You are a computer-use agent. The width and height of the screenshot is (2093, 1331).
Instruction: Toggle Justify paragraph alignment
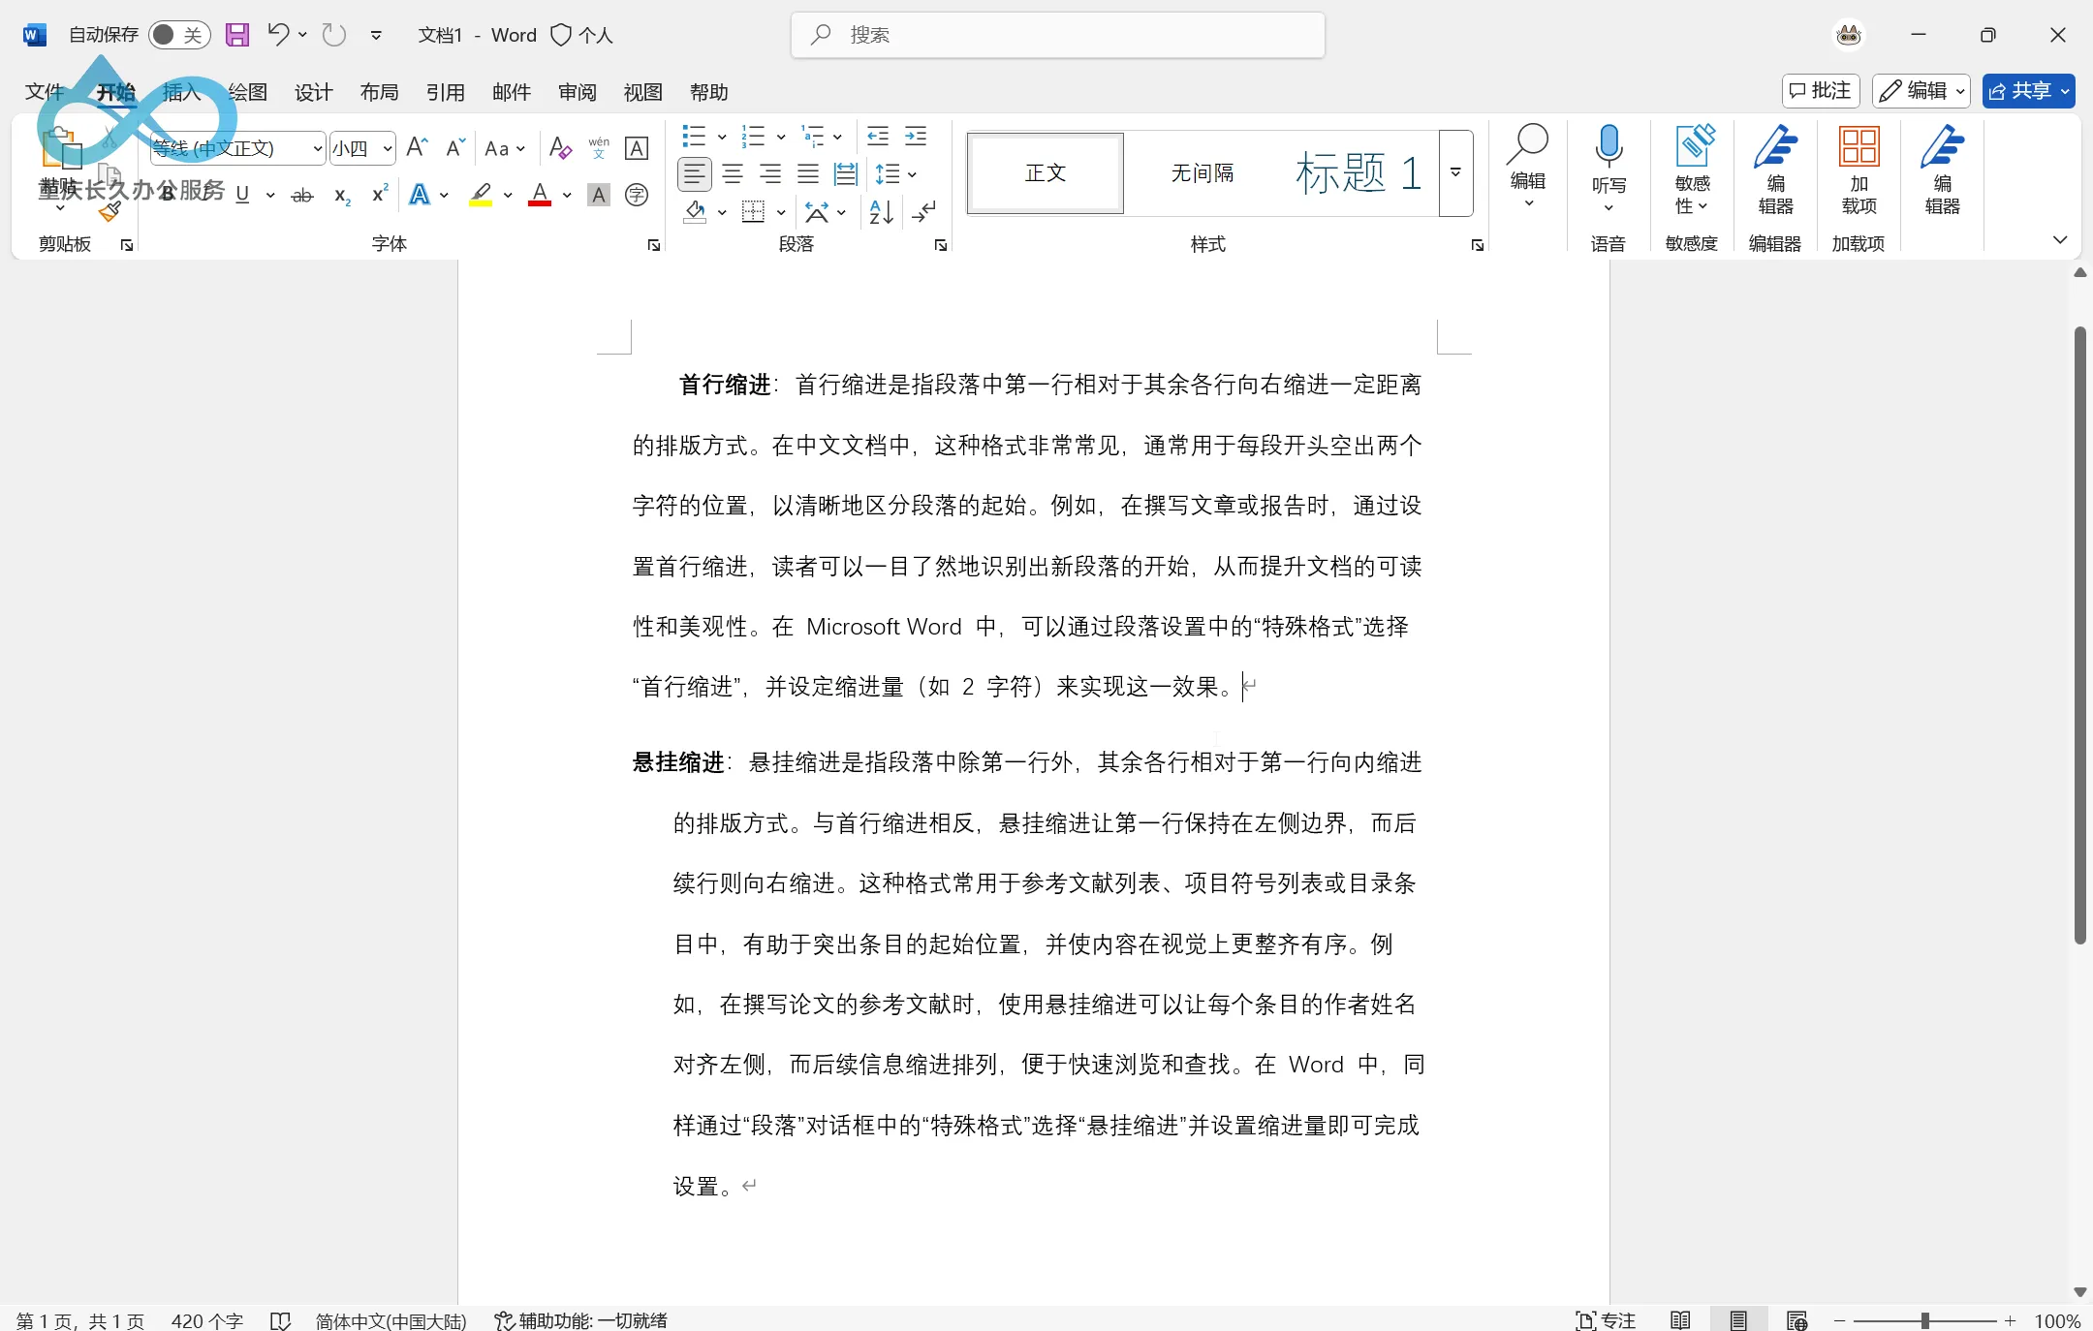[808, 174]
